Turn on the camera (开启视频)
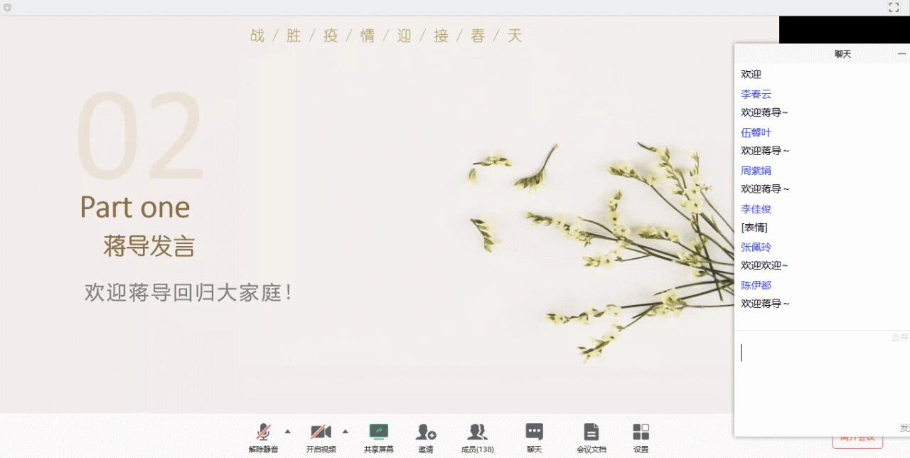Screen dimensions: 910x458 pyautogui.click(x=321, y=432)
